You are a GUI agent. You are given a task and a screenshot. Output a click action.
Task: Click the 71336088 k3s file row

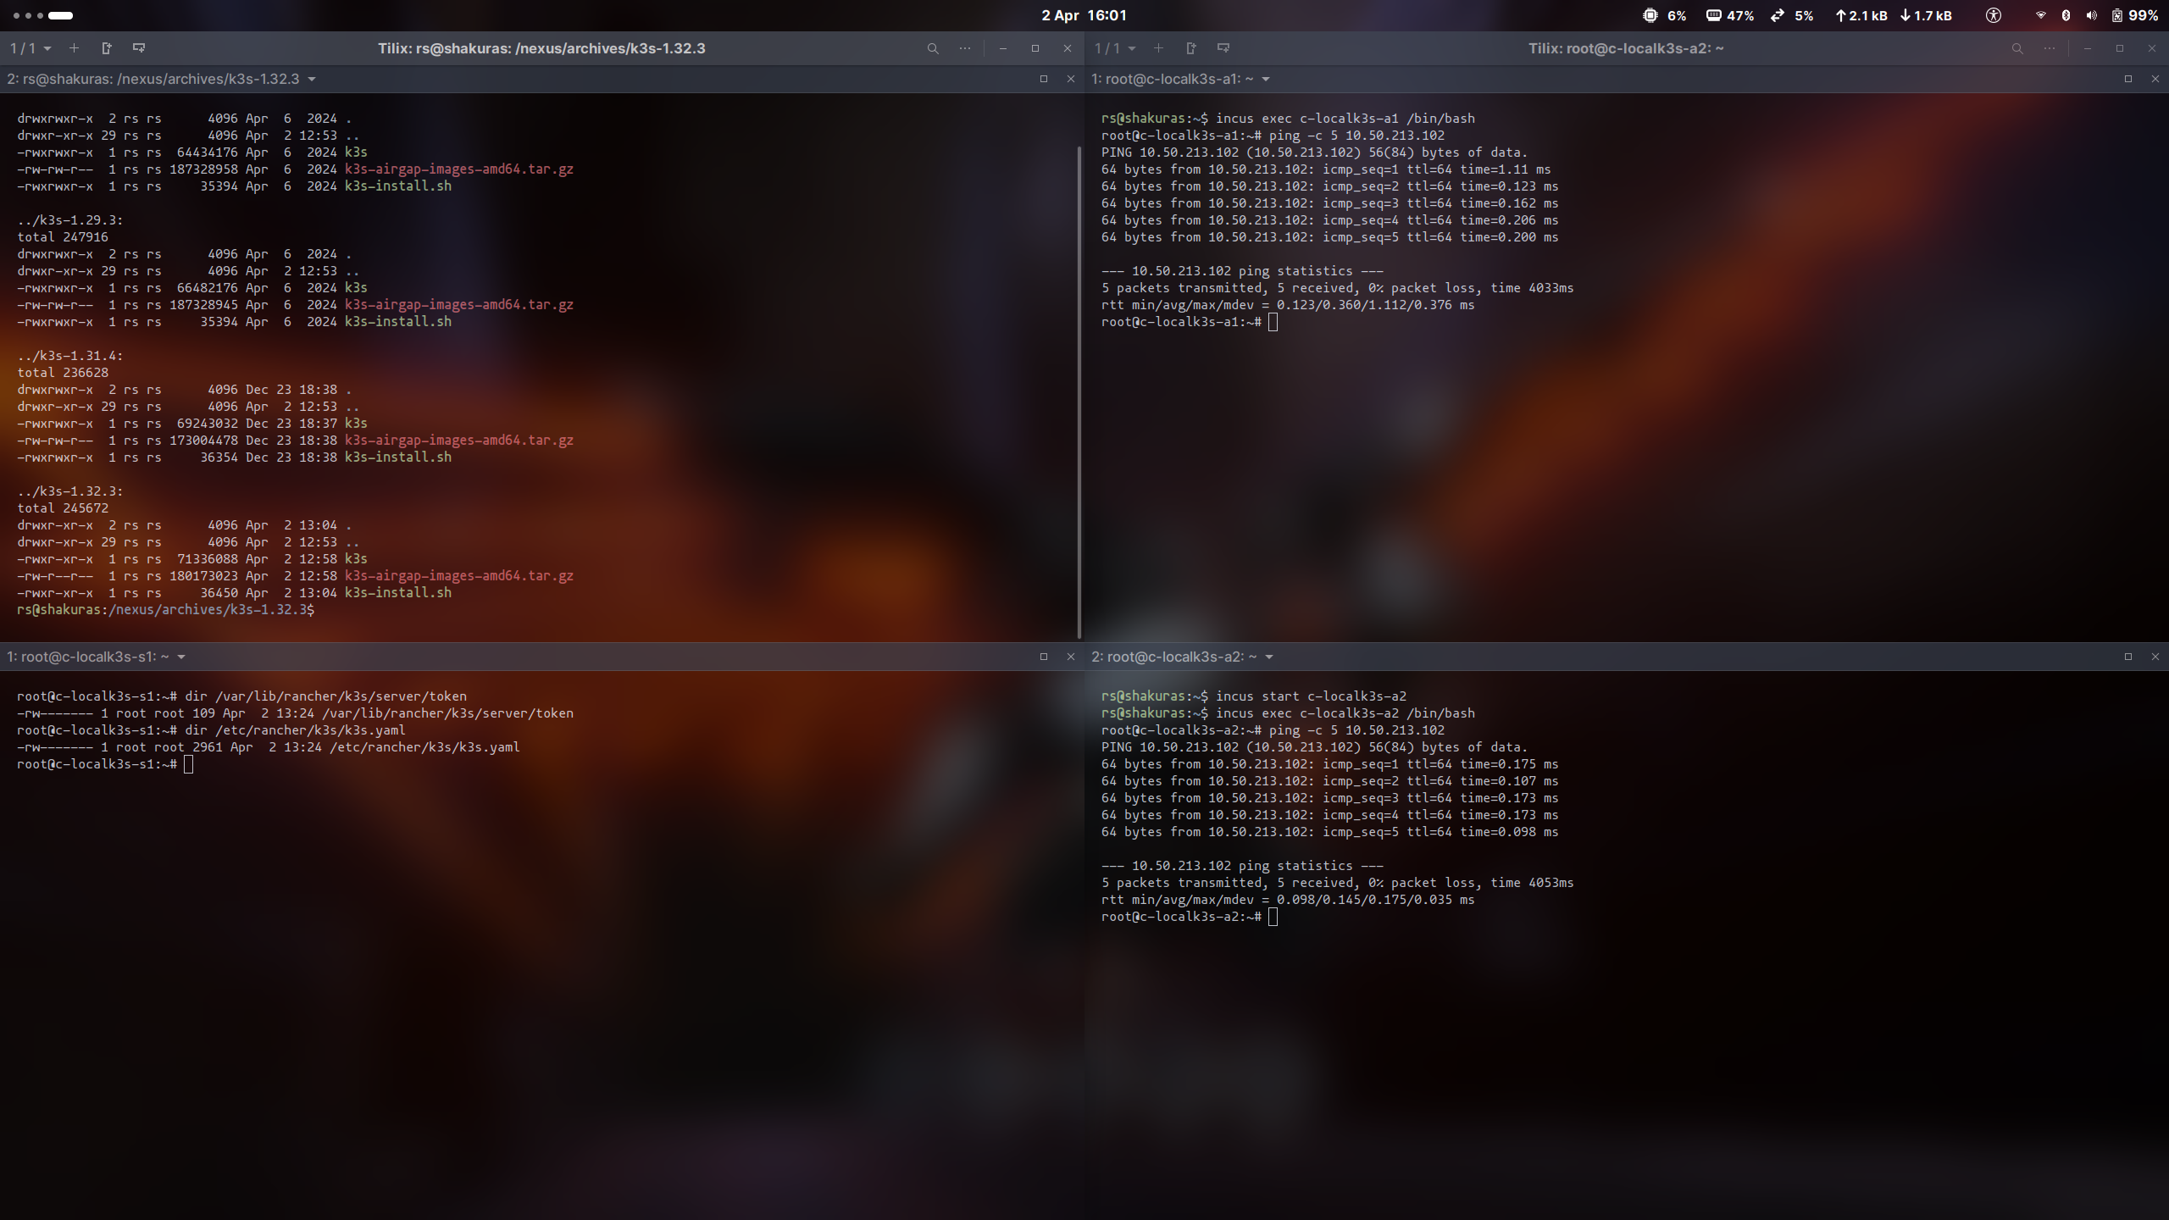[192, 559]
